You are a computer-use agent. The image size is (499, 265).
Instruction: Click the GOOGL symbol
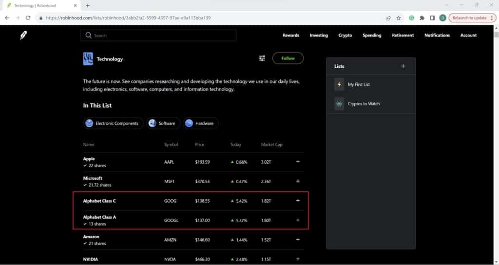pos(171,220)
